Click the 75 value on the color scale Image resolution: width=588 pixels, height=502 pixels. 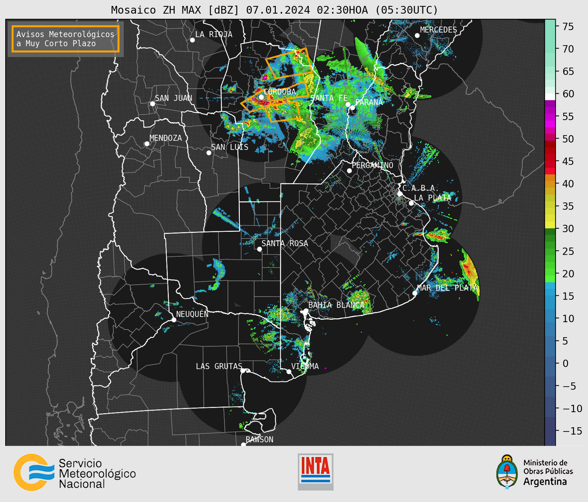pos(567,27)
